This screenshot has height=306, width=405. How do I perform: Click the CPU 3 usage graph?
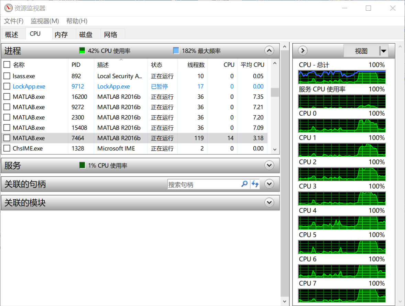point(342,198)
